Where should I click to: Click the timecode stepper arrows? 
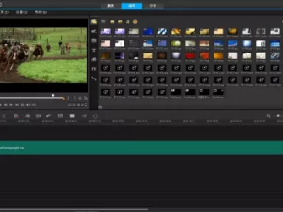coord(86,105)
